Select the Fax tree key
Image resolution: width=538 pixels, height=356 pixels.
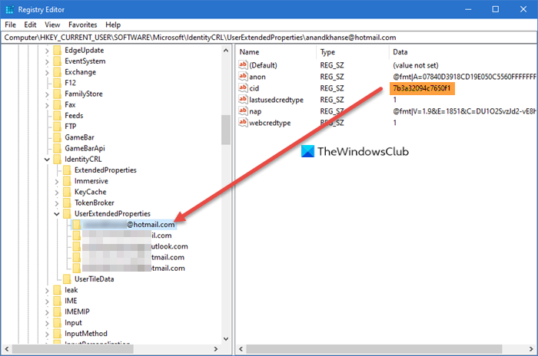click(x=70, y=105)
